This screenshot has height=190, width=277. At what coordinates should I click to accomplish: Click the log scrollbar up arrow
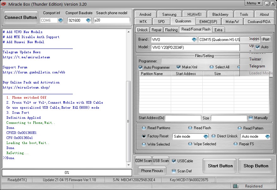point(129,32)
